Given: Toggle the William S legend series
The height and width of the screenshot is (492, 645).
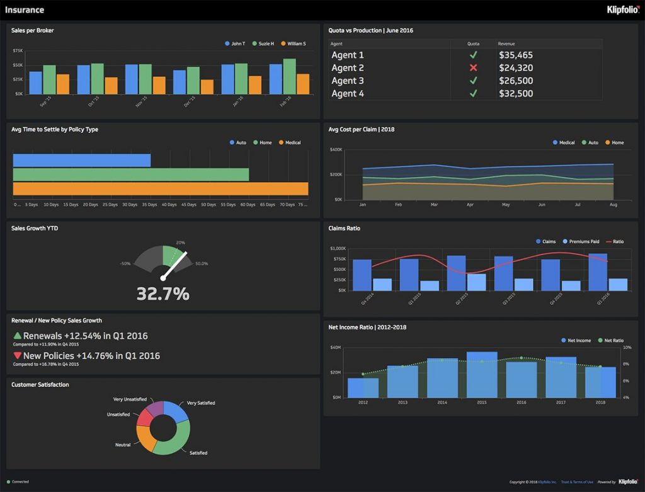Looking at the screenshot, I should point(292,44).
